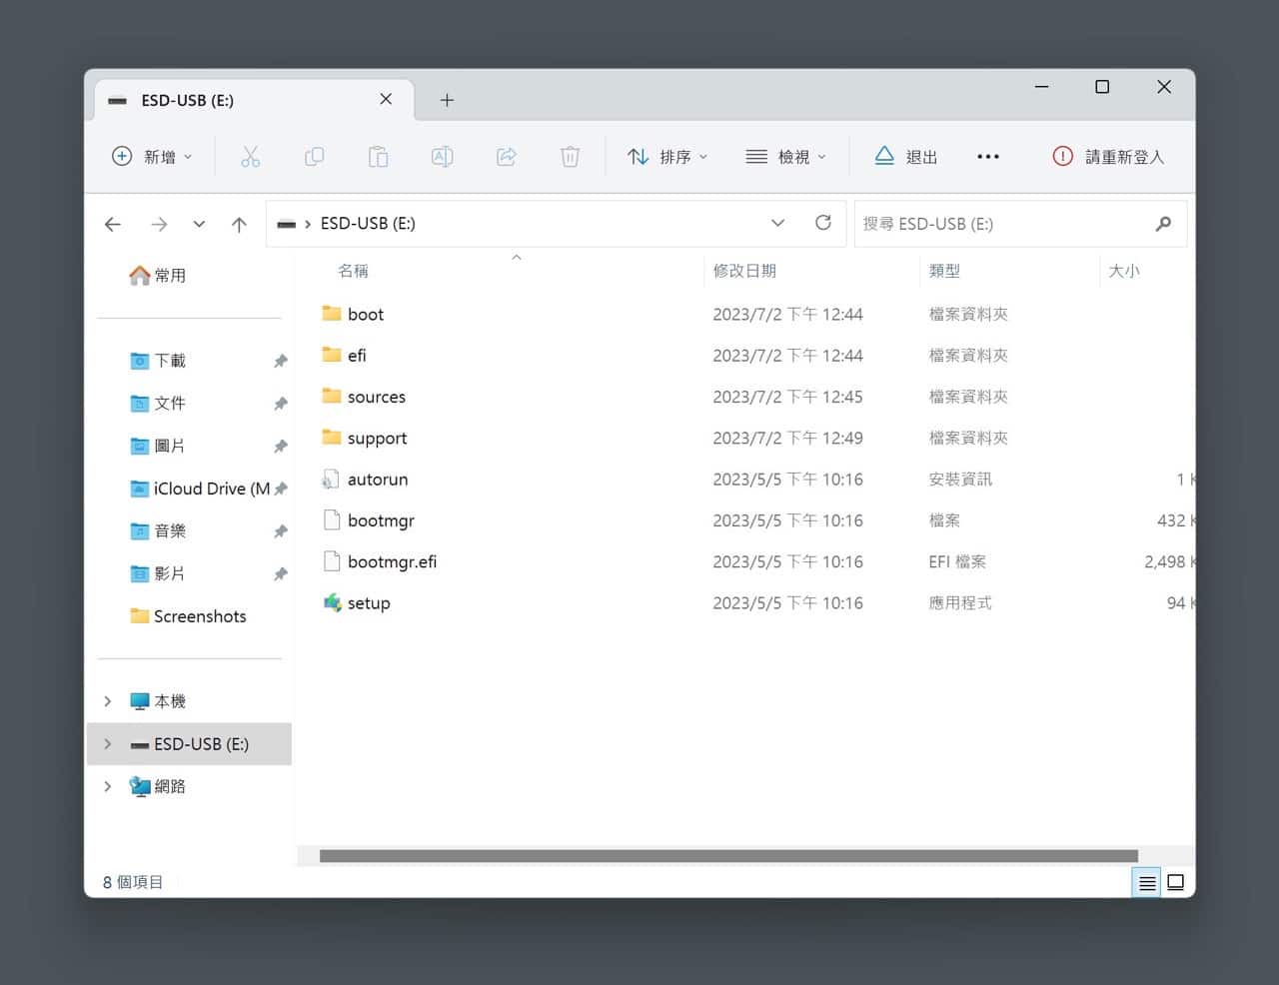Click the Delete trash can icon

click(x=570, y=157)
